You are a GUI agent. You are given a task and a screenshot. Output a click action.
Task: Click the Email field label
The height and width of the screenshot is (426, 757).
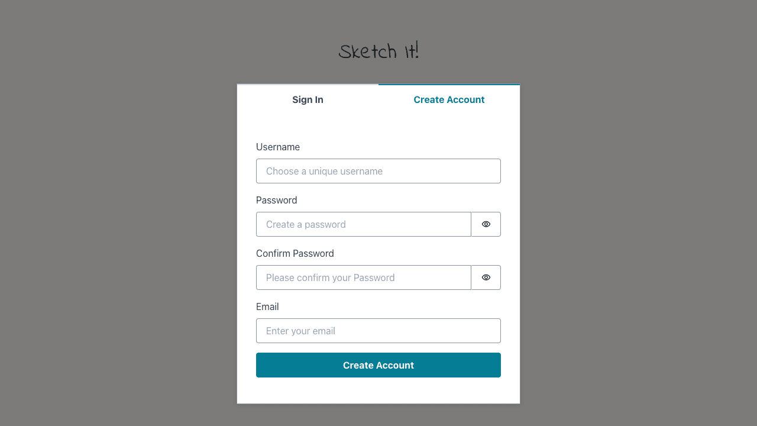267,306
